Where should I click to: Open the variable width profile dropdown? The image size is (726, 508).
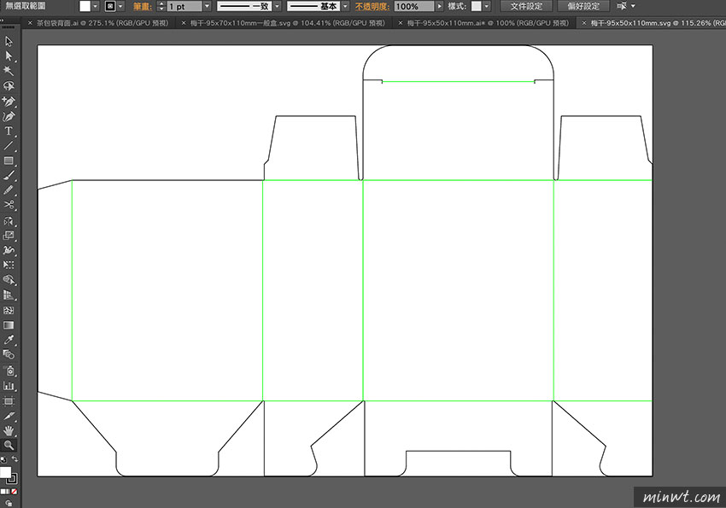point(277,7)
